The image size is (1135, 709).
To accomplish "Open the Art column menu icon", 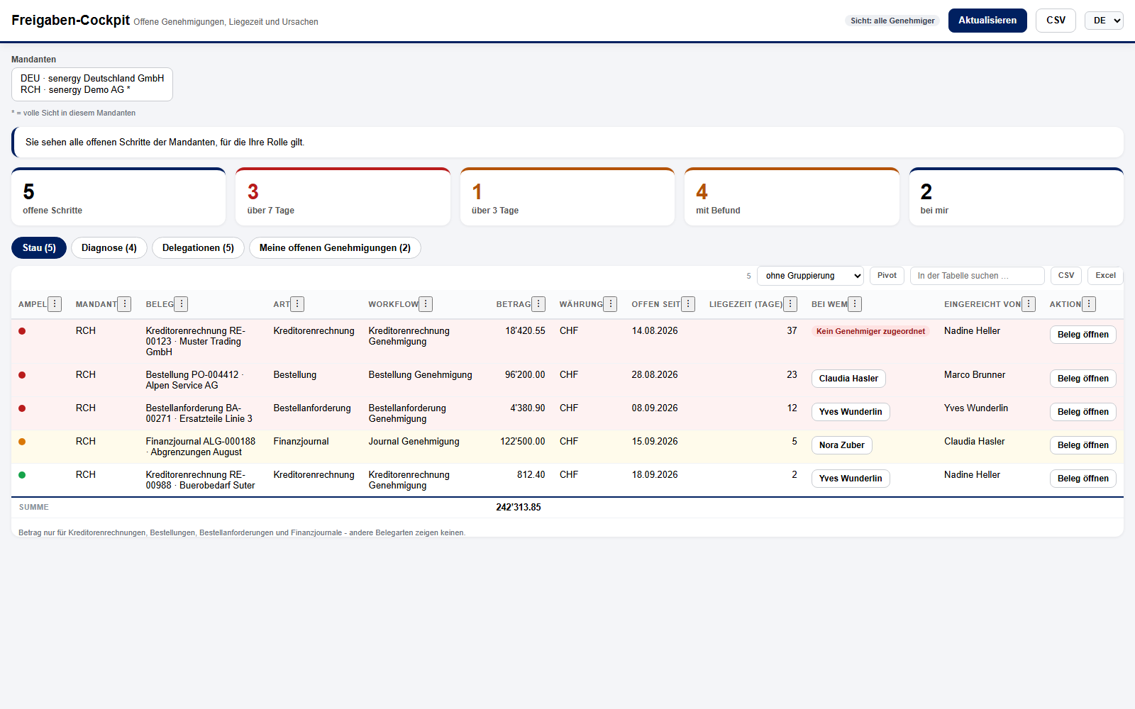I will (297, 304).
